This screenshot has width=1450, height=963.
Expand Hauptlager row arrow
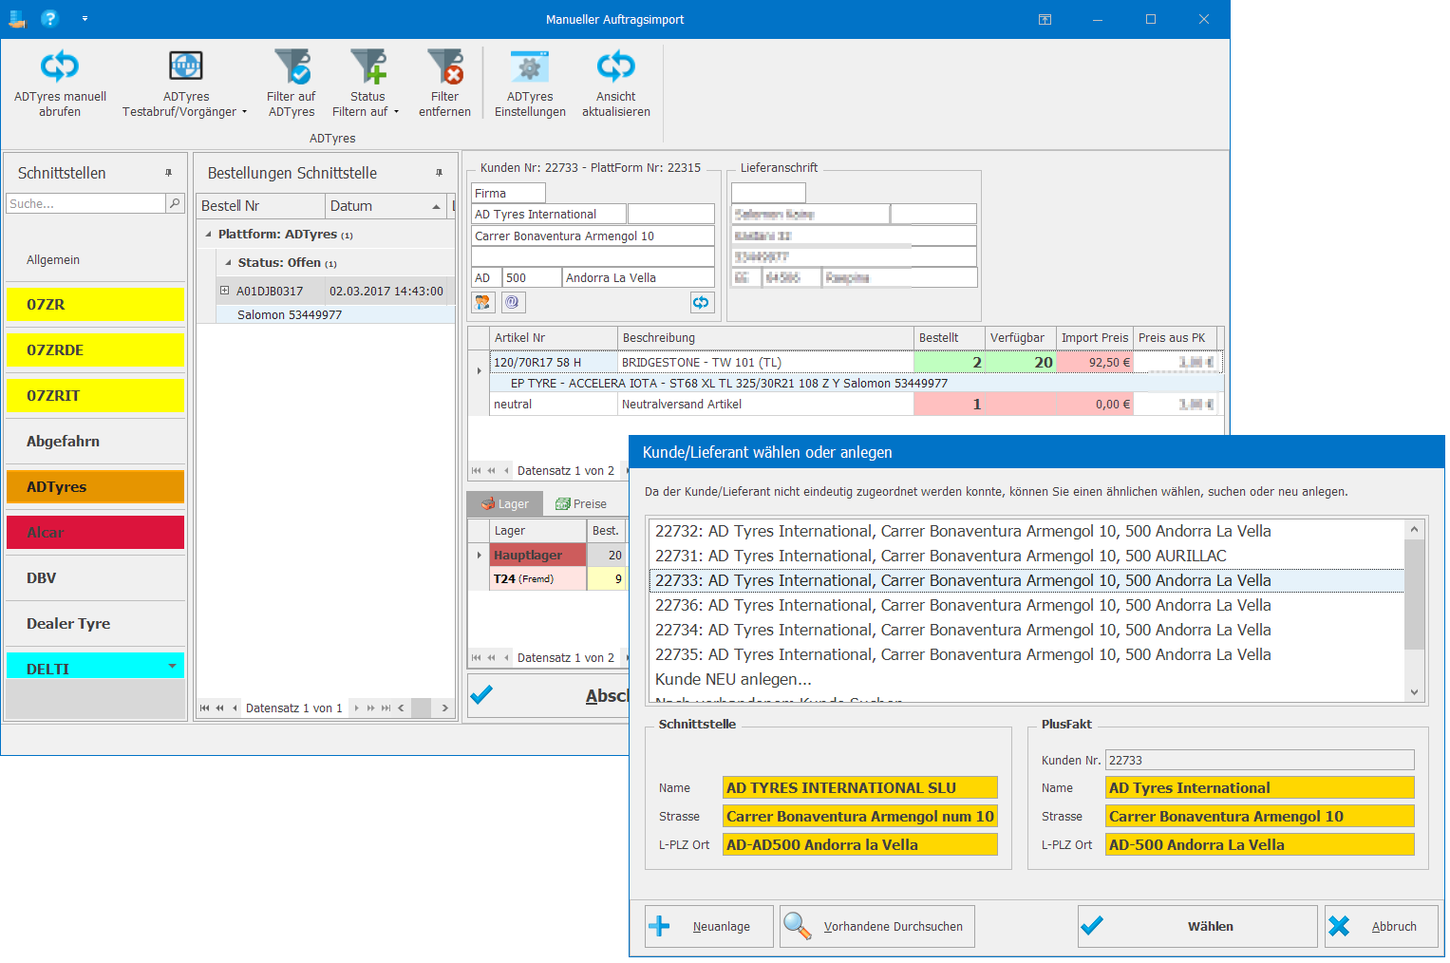479,555
